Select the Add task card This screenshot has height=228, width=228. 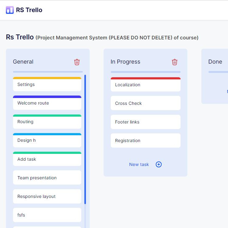[x=47, y=159]
